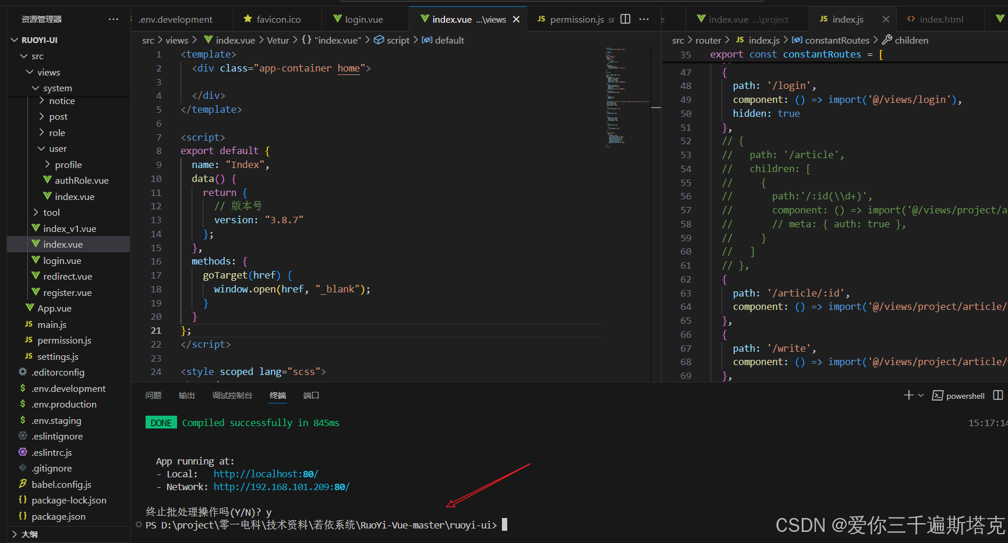
Task: Click the gear icon beside .editorconfig
Action: 22,372
